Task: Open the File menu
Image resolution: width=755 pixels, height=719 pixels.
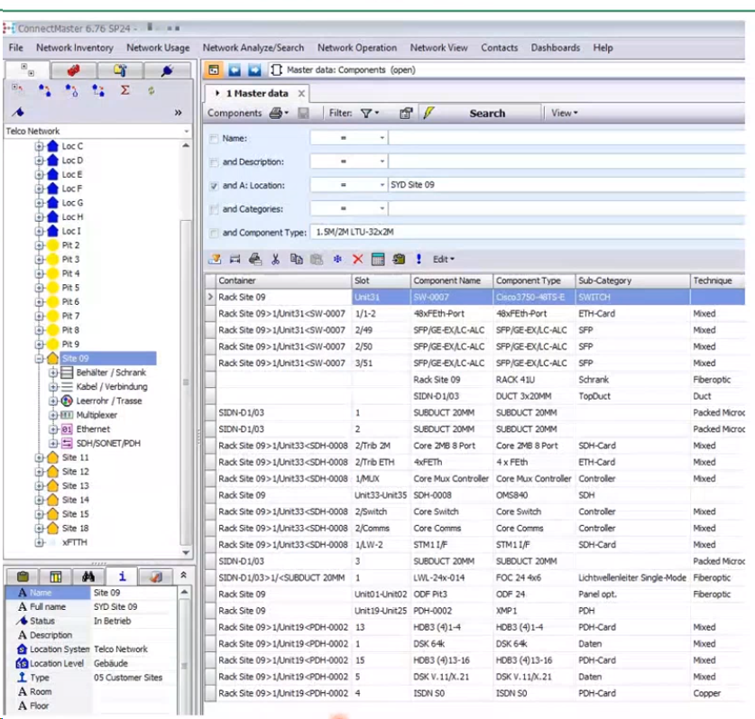Action: click(16, 48)
